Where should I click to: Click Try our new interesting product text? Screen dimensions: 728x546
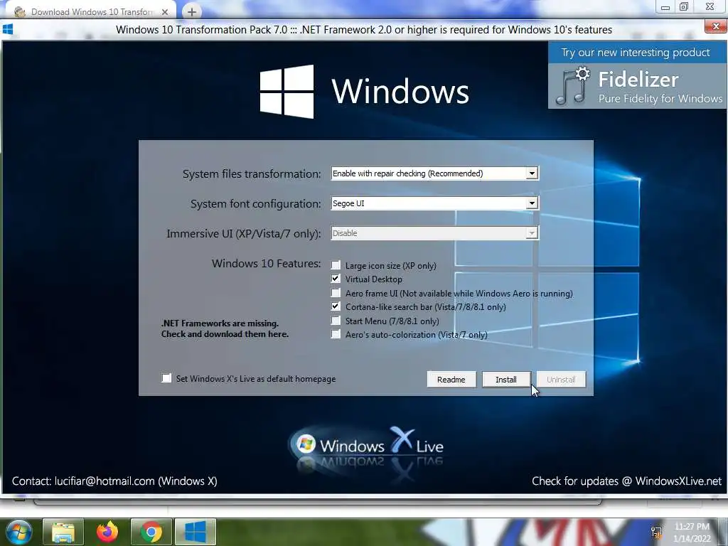pyautogui.click(x=636, y=53)
